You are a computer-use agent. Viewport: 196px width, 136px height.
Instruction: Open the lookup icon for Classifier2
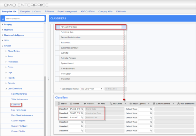coord(82,113)
